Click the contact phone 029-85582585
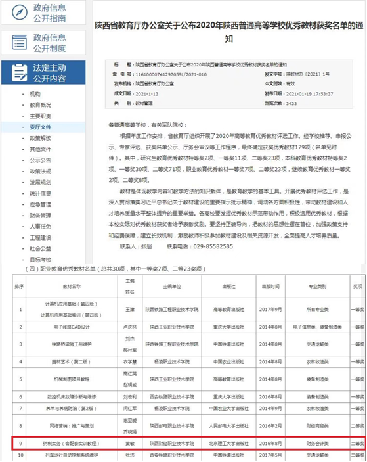The width and height of the screenshot is (367, 462). point(213,246)
